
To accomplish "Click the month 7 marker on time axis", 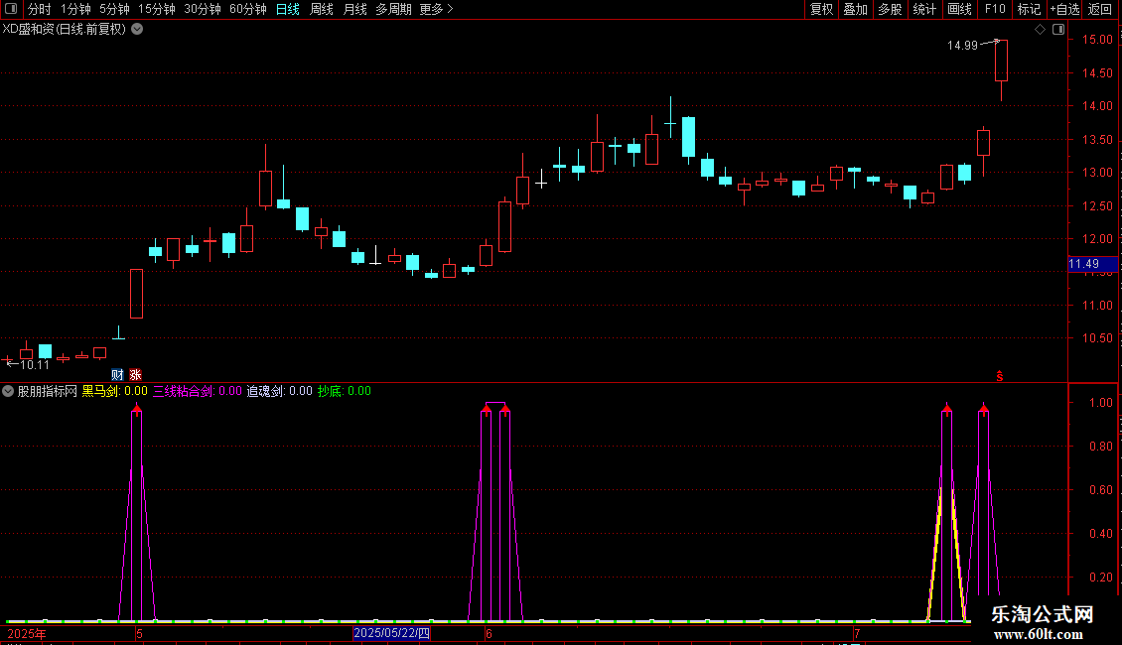I will pyautogui.click(x=857, y=633).
